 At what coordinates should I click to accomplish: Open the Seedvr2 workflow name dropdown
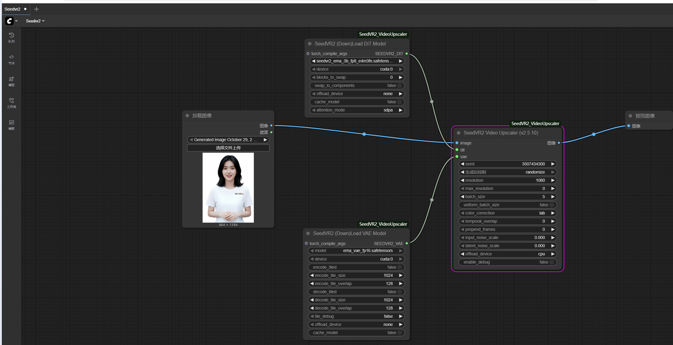(x=35, y=21)
